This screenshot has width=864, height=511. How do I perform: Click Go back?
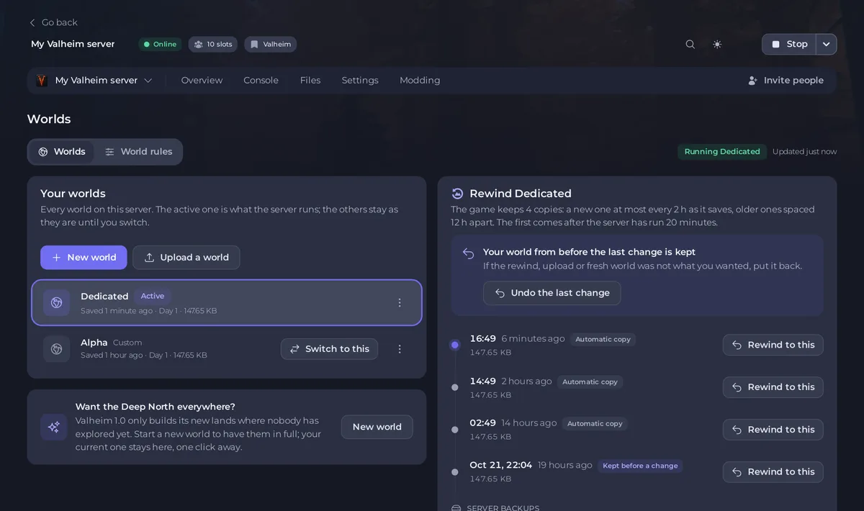tap(53, 22)
